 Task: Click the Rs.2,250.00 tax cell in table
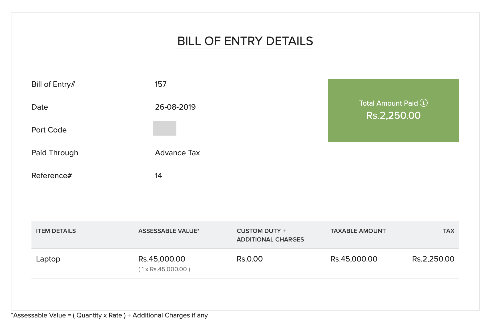[x=433, y=259]
